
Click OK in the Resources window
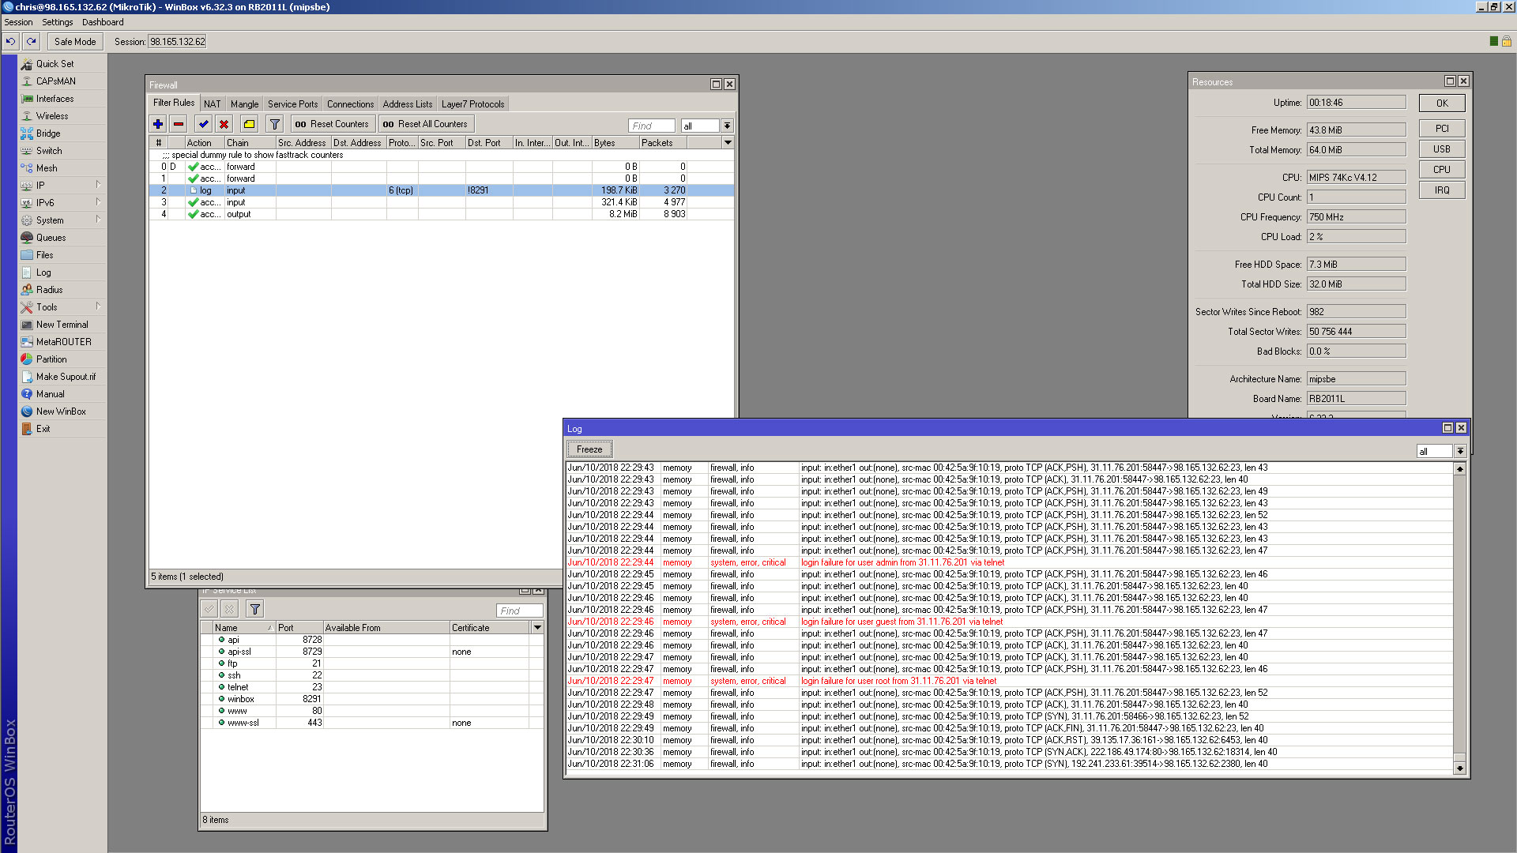tap(1442, 103)
